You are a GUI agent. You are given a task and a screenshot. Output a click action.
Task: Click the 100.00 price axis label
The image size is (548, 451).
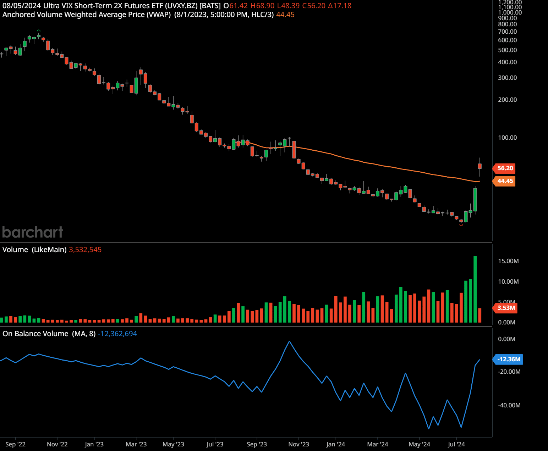(x=508, y=138)
